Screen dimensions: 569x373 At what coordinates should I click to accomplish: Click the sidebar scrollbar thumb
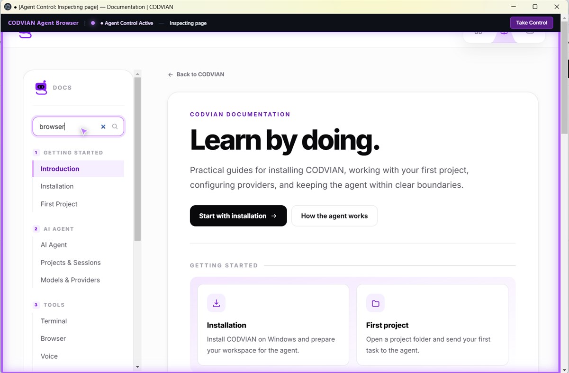137,159
